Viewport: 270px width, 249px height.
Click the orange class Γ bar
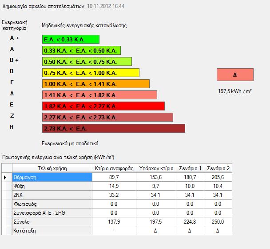(96, 84)
